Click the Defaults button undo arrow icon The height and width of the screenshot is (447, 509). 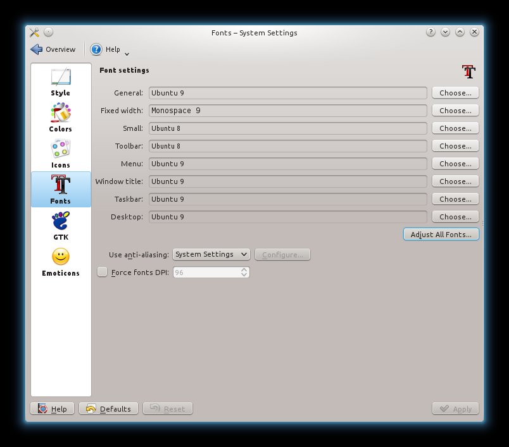click(x=91, y=408)
